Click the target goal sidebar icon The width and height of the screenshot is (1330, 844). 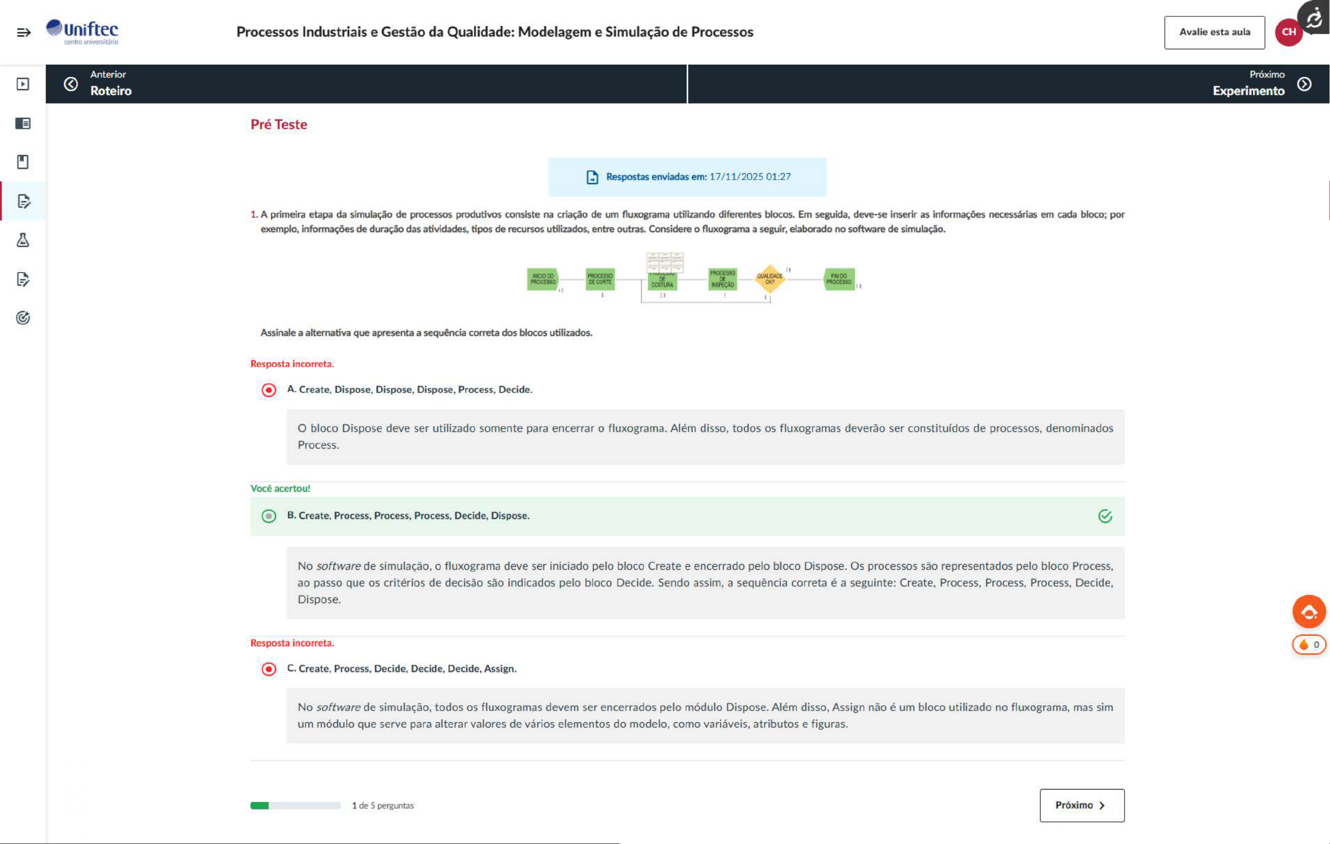coord(23,318)
